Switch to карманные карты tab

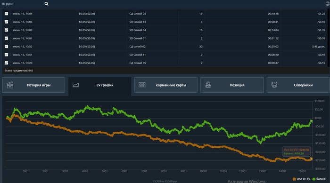(166, 85)
